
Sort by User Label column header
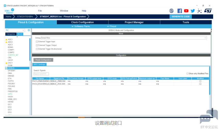[x=183, y=79]
